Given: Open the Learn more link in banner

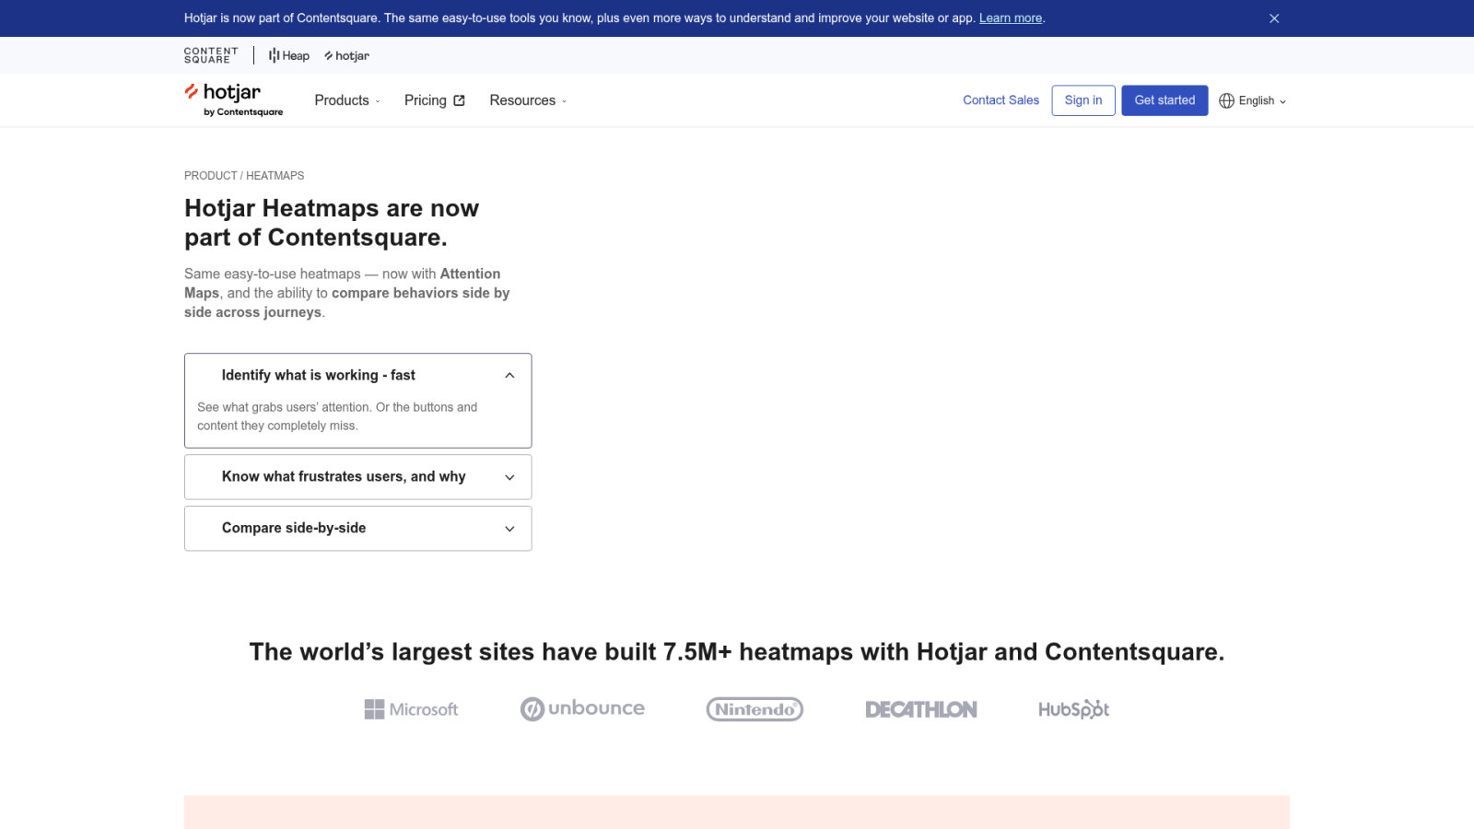Looking at the screenshot, I should [x=1011, y=18].
